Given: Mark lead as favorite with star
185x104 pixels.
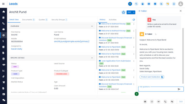Looking at the screenshot, I should click(x=123, y=12).
